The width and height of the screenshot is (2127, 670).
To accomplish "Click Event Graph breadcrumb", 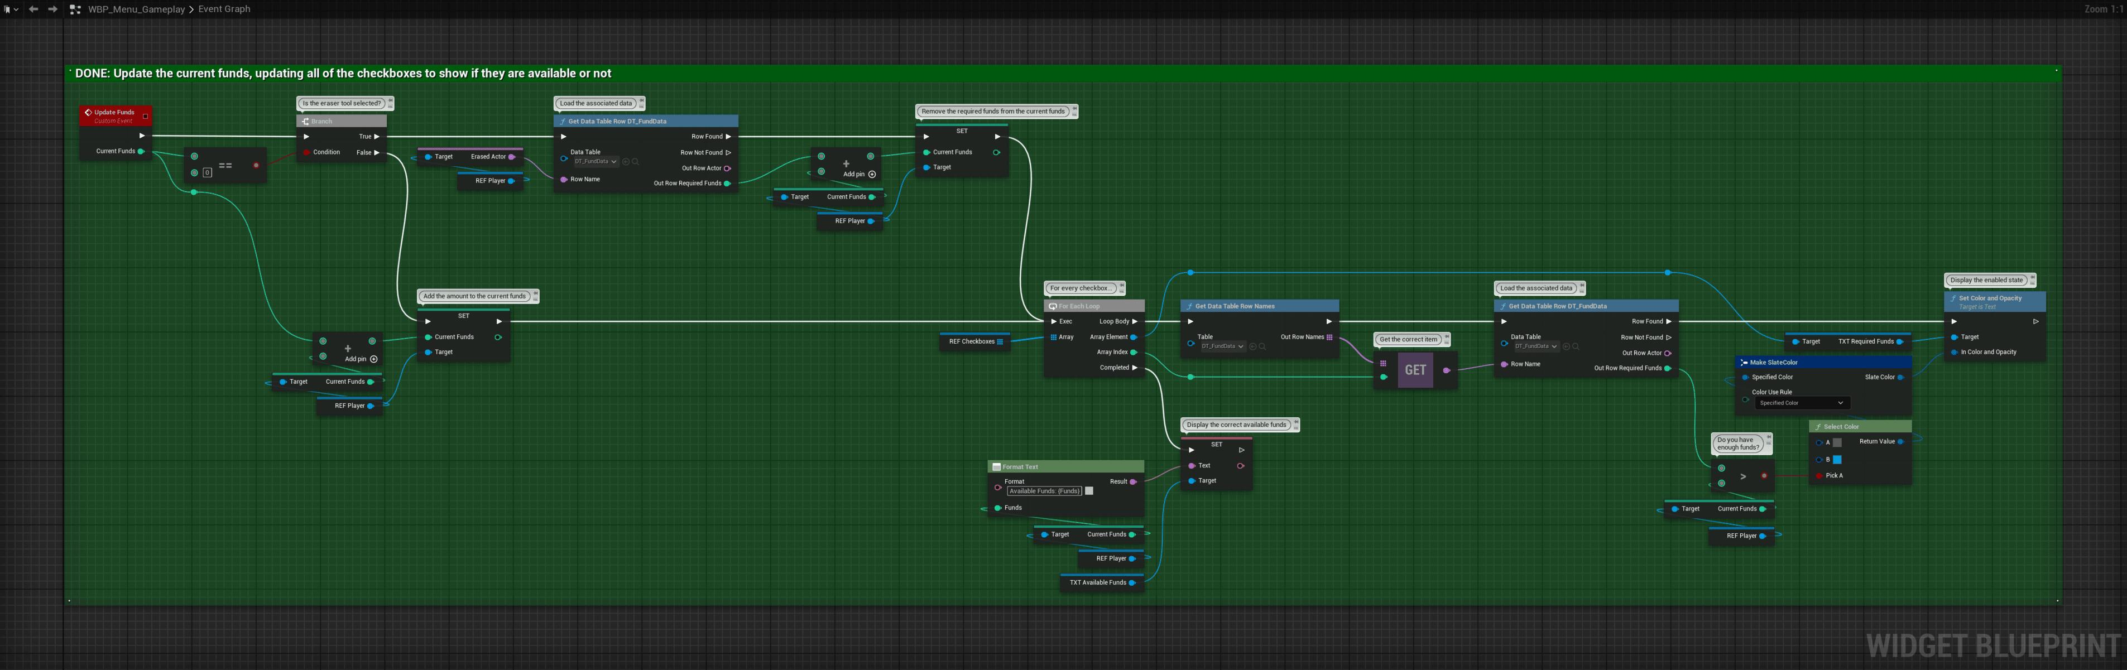I will click(x=224, y=9).
